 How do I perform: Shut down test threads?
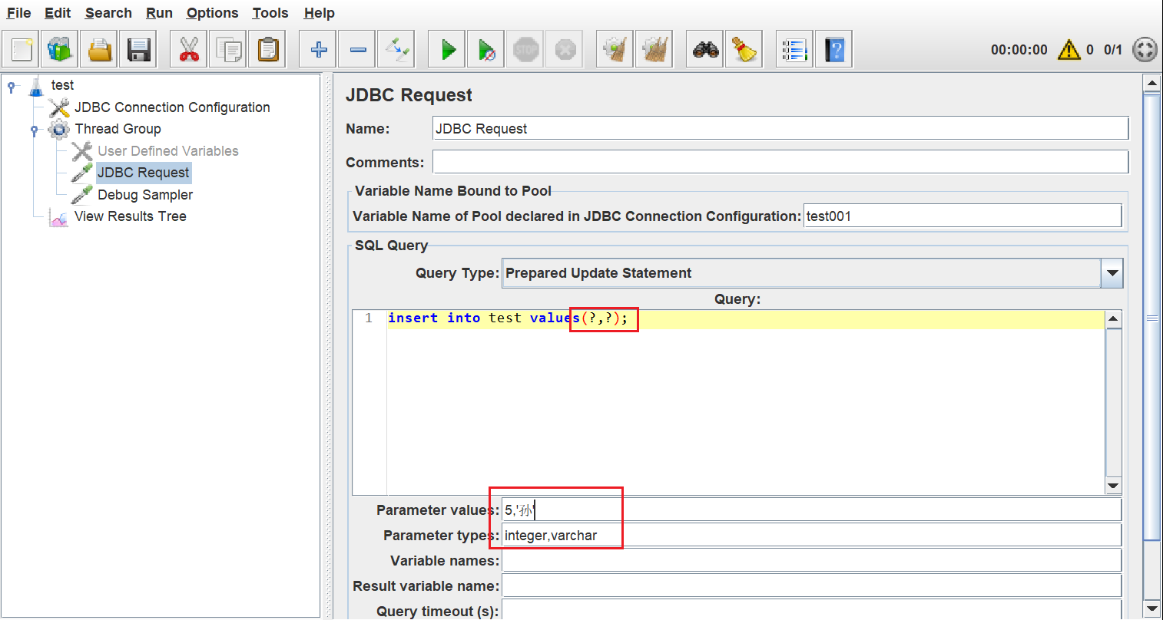point(565,50)
